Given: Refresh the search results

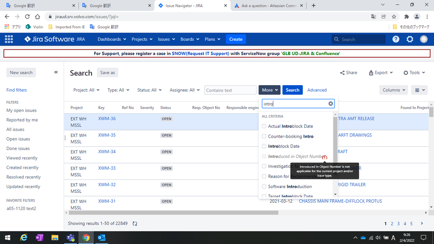Looking at the screenshot, I should [135, 224].
